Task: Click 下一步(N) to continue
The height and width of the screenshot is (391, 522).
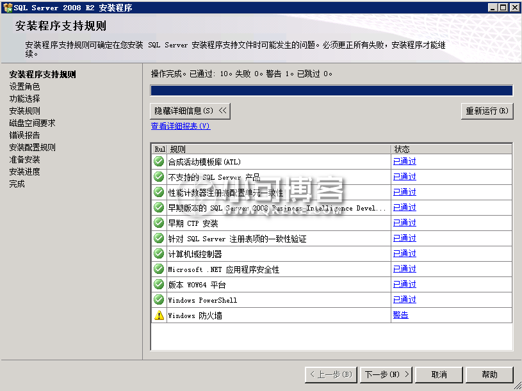Action: pyautogui.click(x=386, y=375)
